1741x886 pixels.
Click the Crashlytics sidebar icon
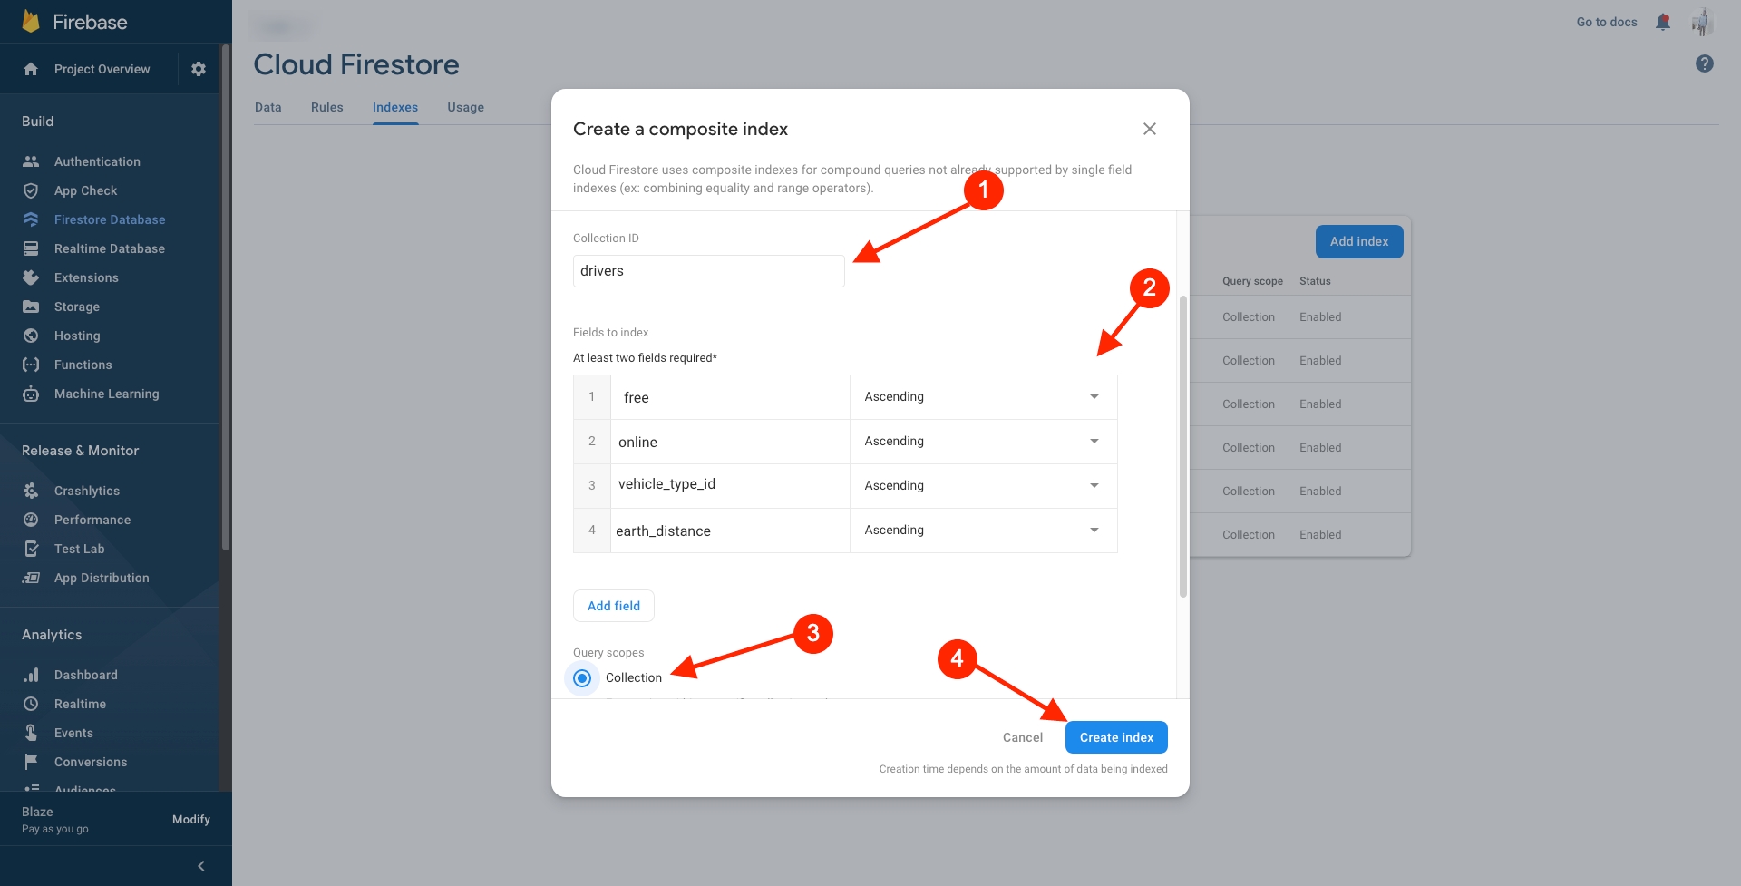[x=31, y=491]
